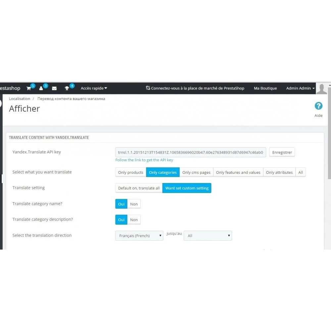The height and width of the screenshot is (331, 331).
Task: Select Only features and values option
Action: point(238,172)
